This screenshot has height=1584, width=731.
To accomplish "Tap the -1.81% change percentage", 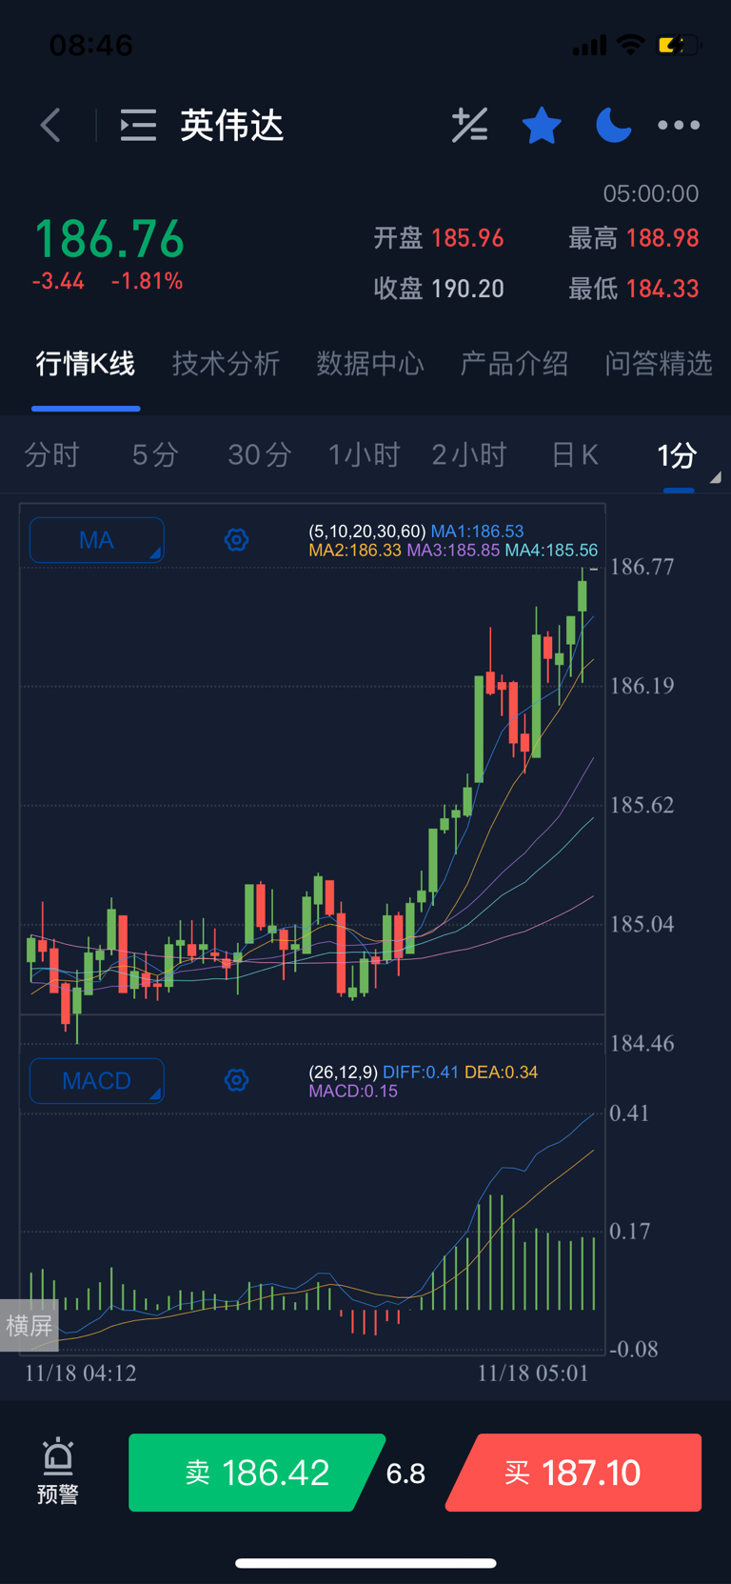I will coord(147,281).
